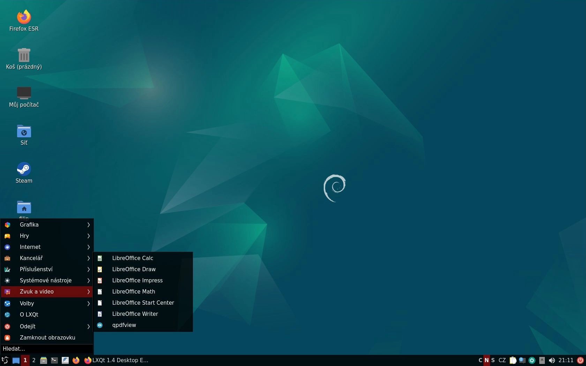Click the Zamknout obrazovku lock icon
This screenshot has height=366, width=586.
coord(7,338)
